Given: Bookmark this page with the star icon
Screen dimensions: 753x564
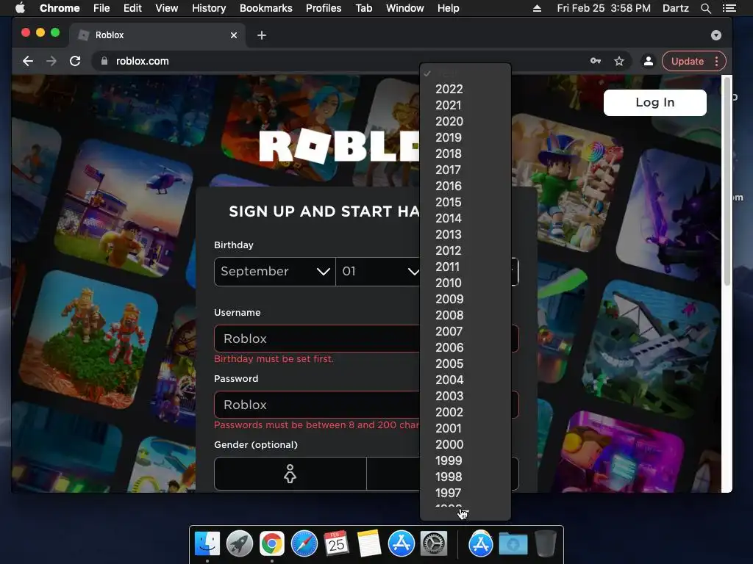Looking at the screenshot, I should (x=619, y=61).
